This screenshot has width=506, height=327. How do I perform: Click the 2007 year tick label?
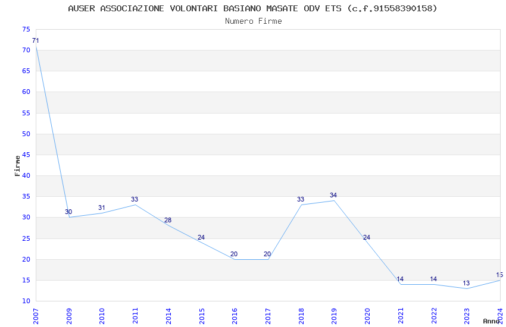(36, 315)
